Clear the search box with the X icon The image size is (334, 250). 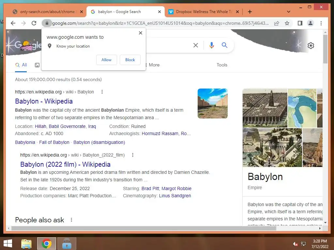pos(196,45)
